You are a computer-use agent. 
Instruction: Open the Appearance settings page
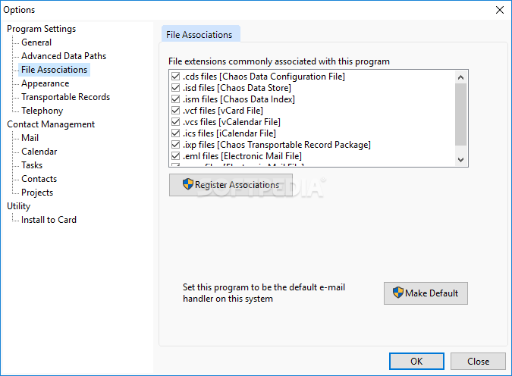pos(45,83)
